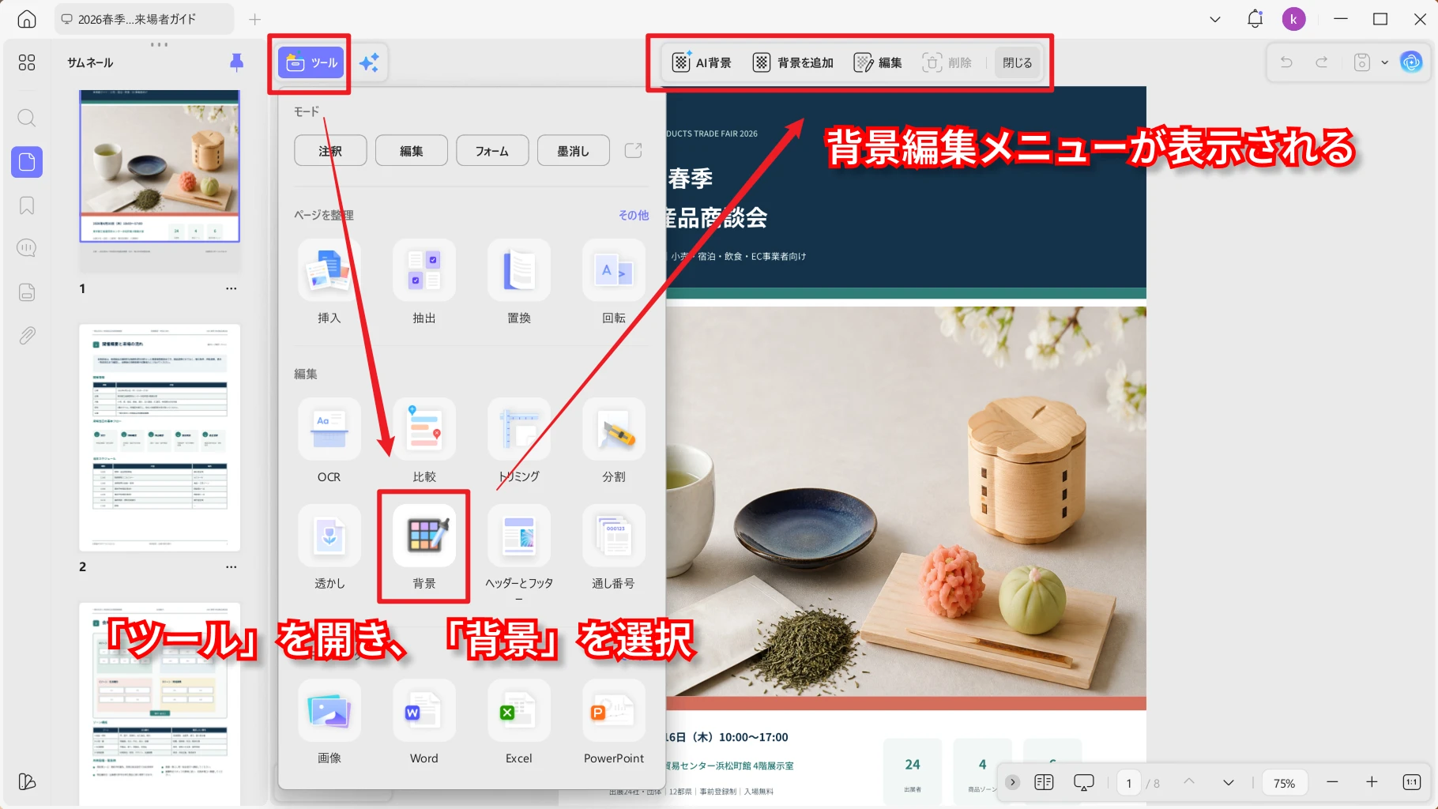Select the 挿入 insert page tool
Image resolution: width=1438 pixels, height=809 pixels.
point(329,282)
